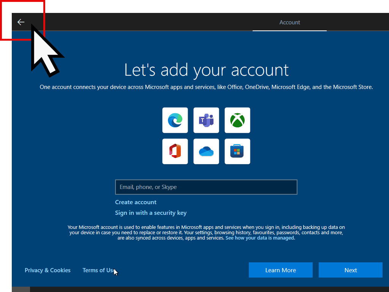This screenshot has height=292, width=389.
Task: Click the "Let's add your account" heading
Action: 206,70
